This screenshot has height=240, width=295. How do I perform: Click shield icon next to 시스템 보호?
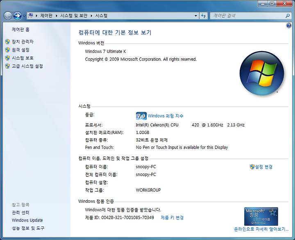tap(7, 58)
